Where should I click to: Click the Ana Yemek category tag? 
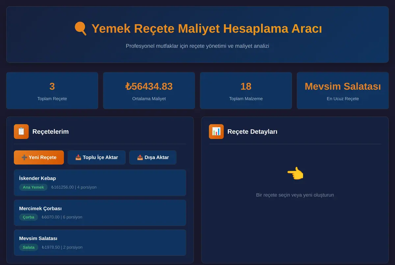click(33, 187)
